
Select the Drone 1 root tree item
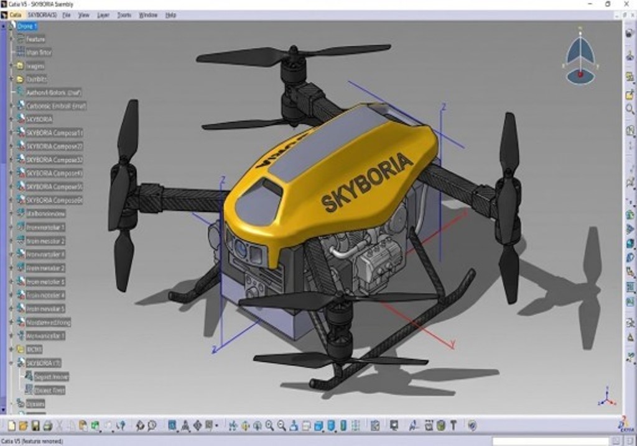click(x=27, y=26)
